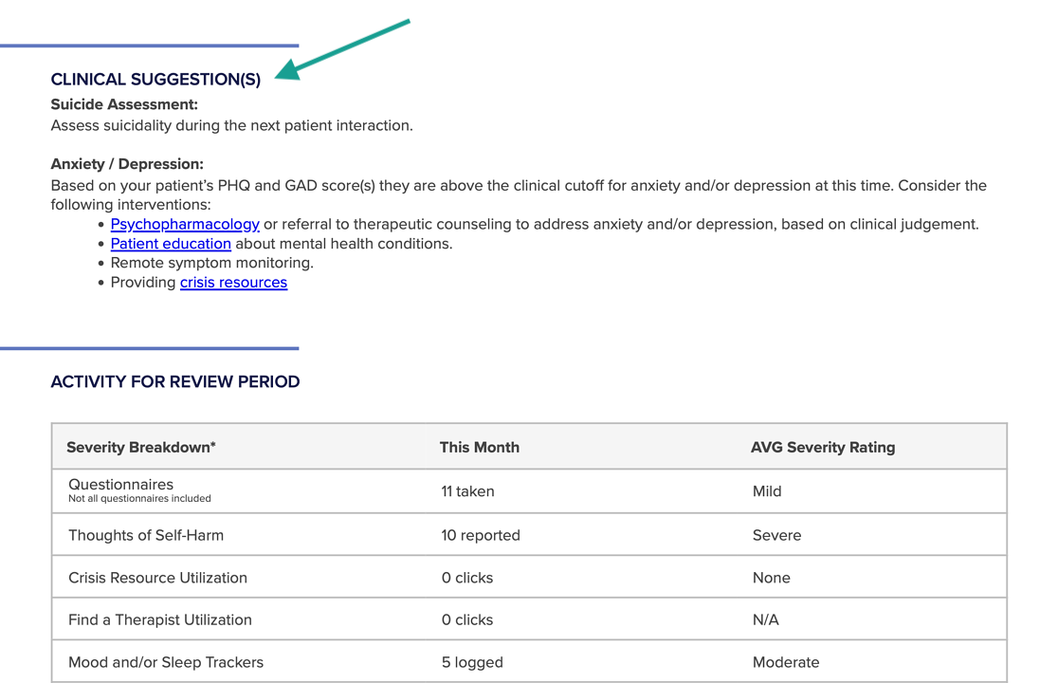Click the Crisis Resource Utilization row
Viewport: 1058px width, 683px height.
(x=529, y=577)
